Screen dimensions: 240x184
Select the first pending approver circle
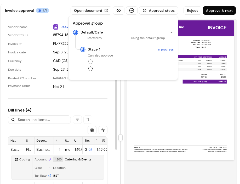pos(90,62)
